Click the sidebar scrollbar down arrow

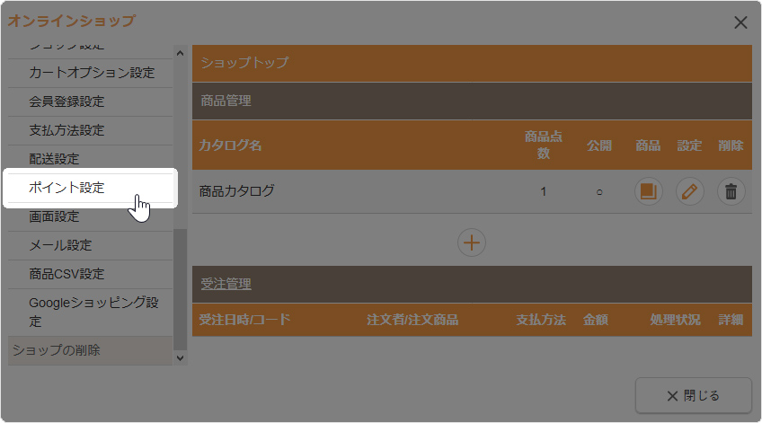point(180,357)
